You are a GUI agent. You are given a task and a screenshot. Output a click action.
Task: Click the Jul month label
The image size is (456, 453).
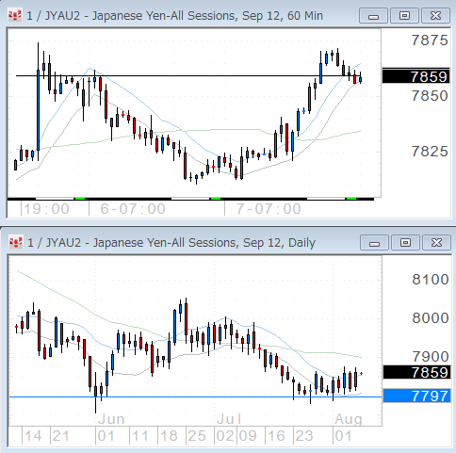pos(229,419)
